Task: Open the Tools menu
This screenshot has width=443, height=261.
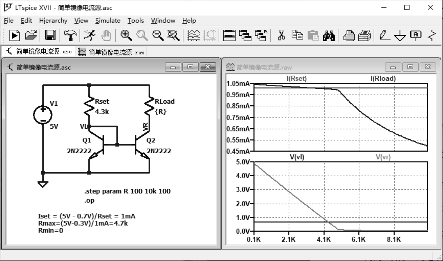Action: [136, 21]
